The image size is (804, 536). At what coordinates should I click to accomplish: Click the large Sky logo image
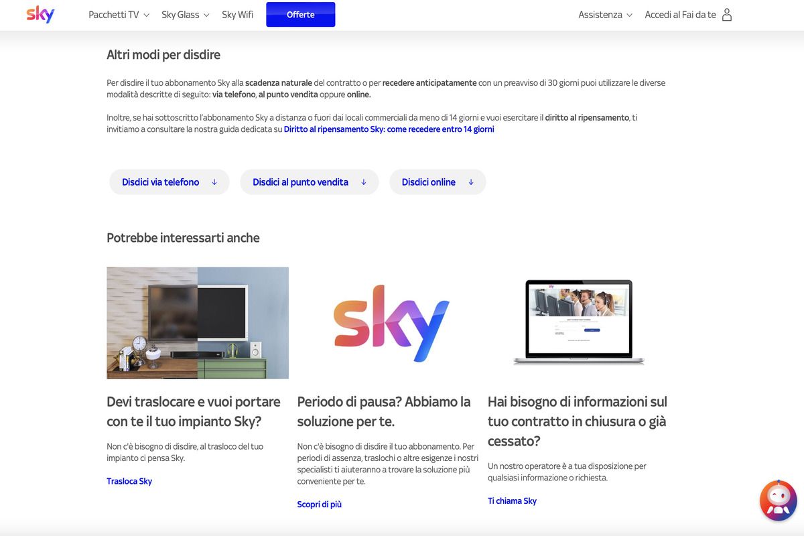391,323
